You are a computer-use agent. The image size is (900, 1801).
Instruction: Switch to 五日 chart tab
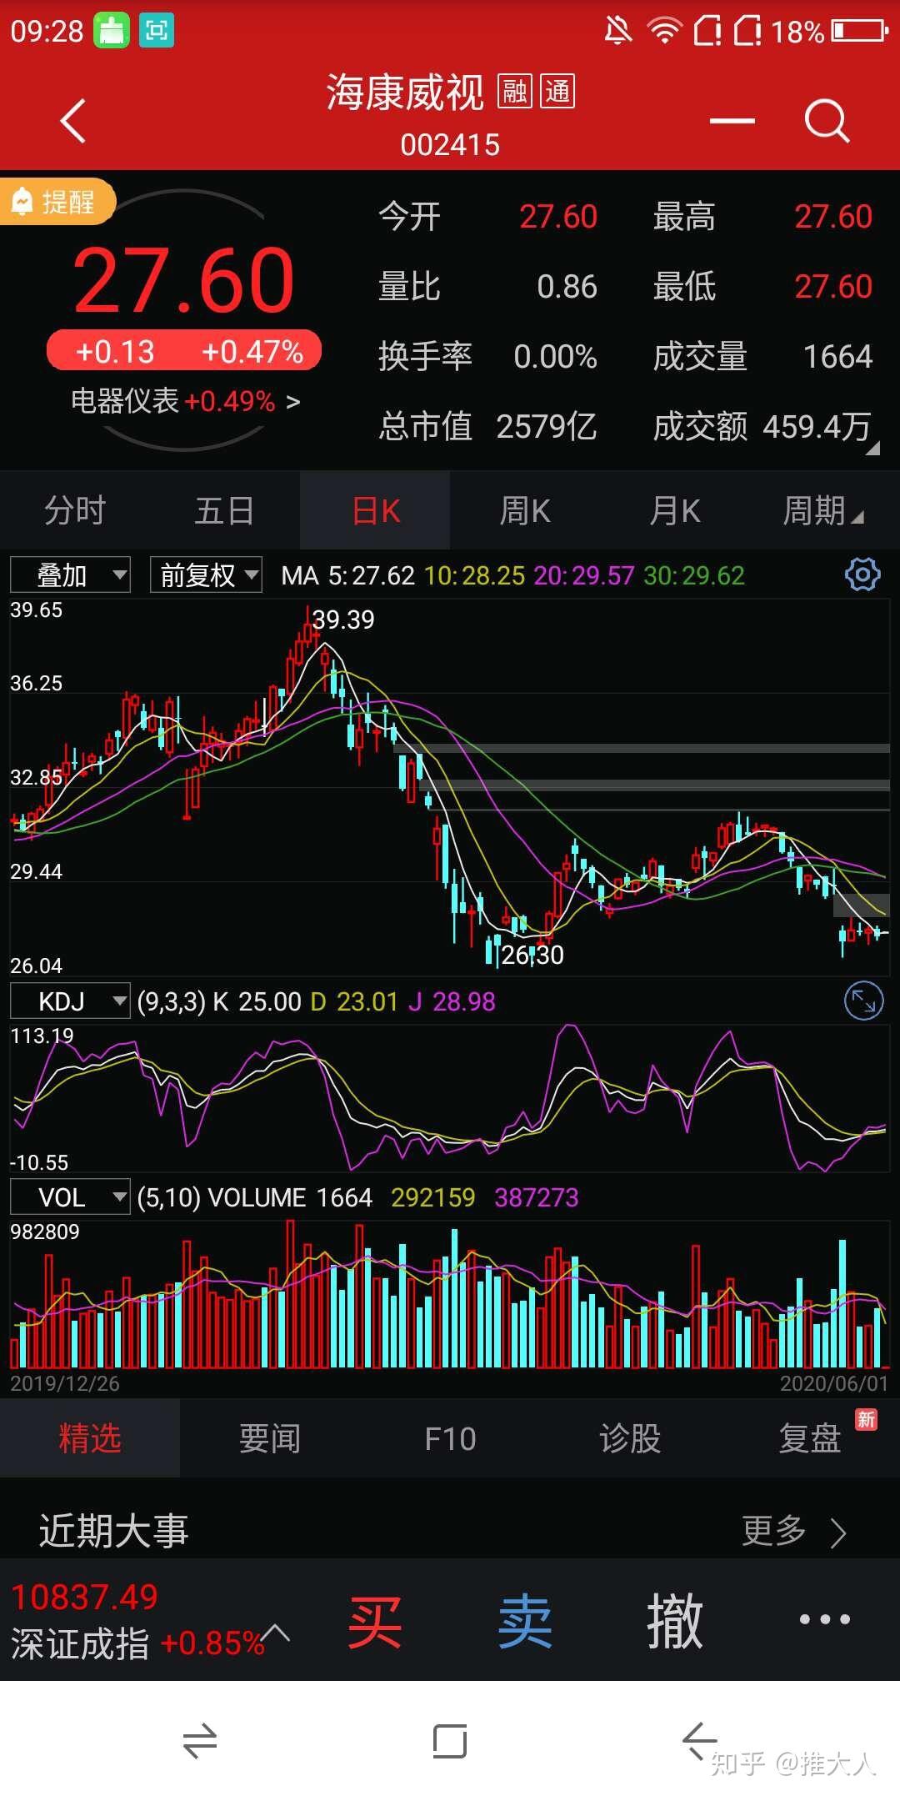(x=225, y=510)
